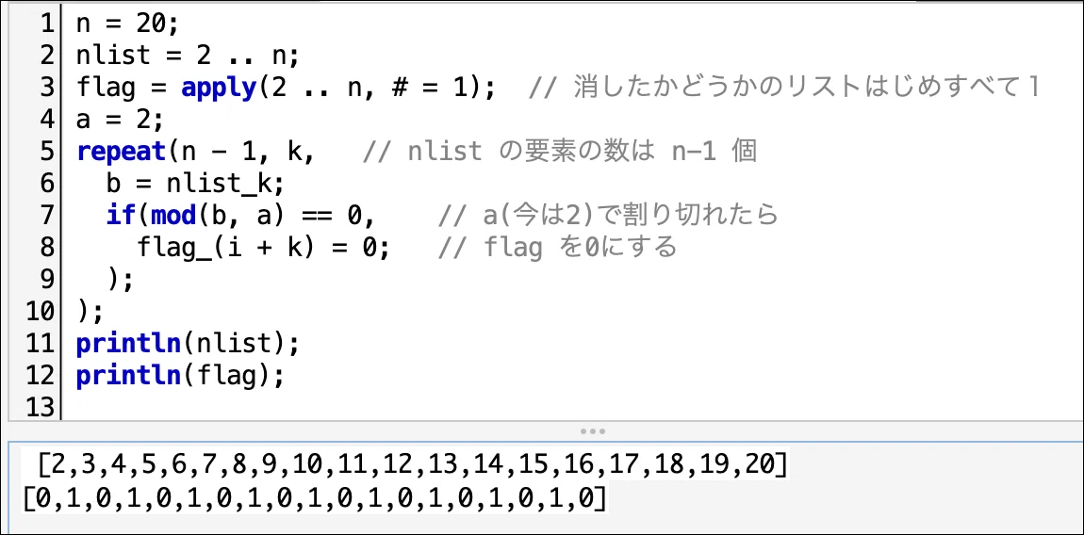Click the comment 'flag を0にする'
The width and height of the screenshot is (1084, 535).
(x=557, y=248)
